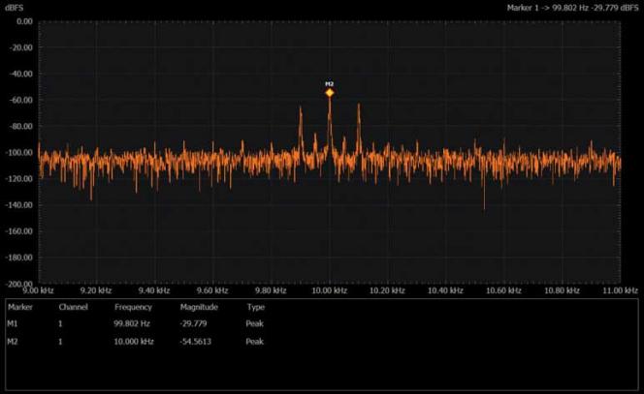
Task: Click the -54.5613 magnitude cell in M2 row
Action: (199, 341)
